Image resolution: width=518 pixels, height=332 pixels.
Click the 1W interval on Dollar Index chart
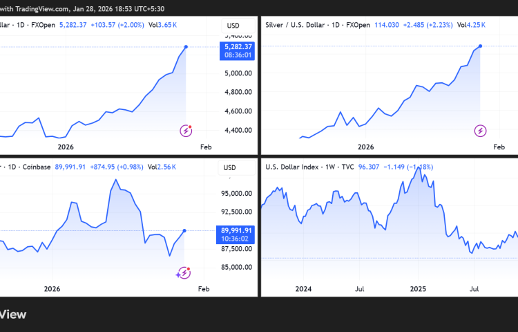[335, 167]
